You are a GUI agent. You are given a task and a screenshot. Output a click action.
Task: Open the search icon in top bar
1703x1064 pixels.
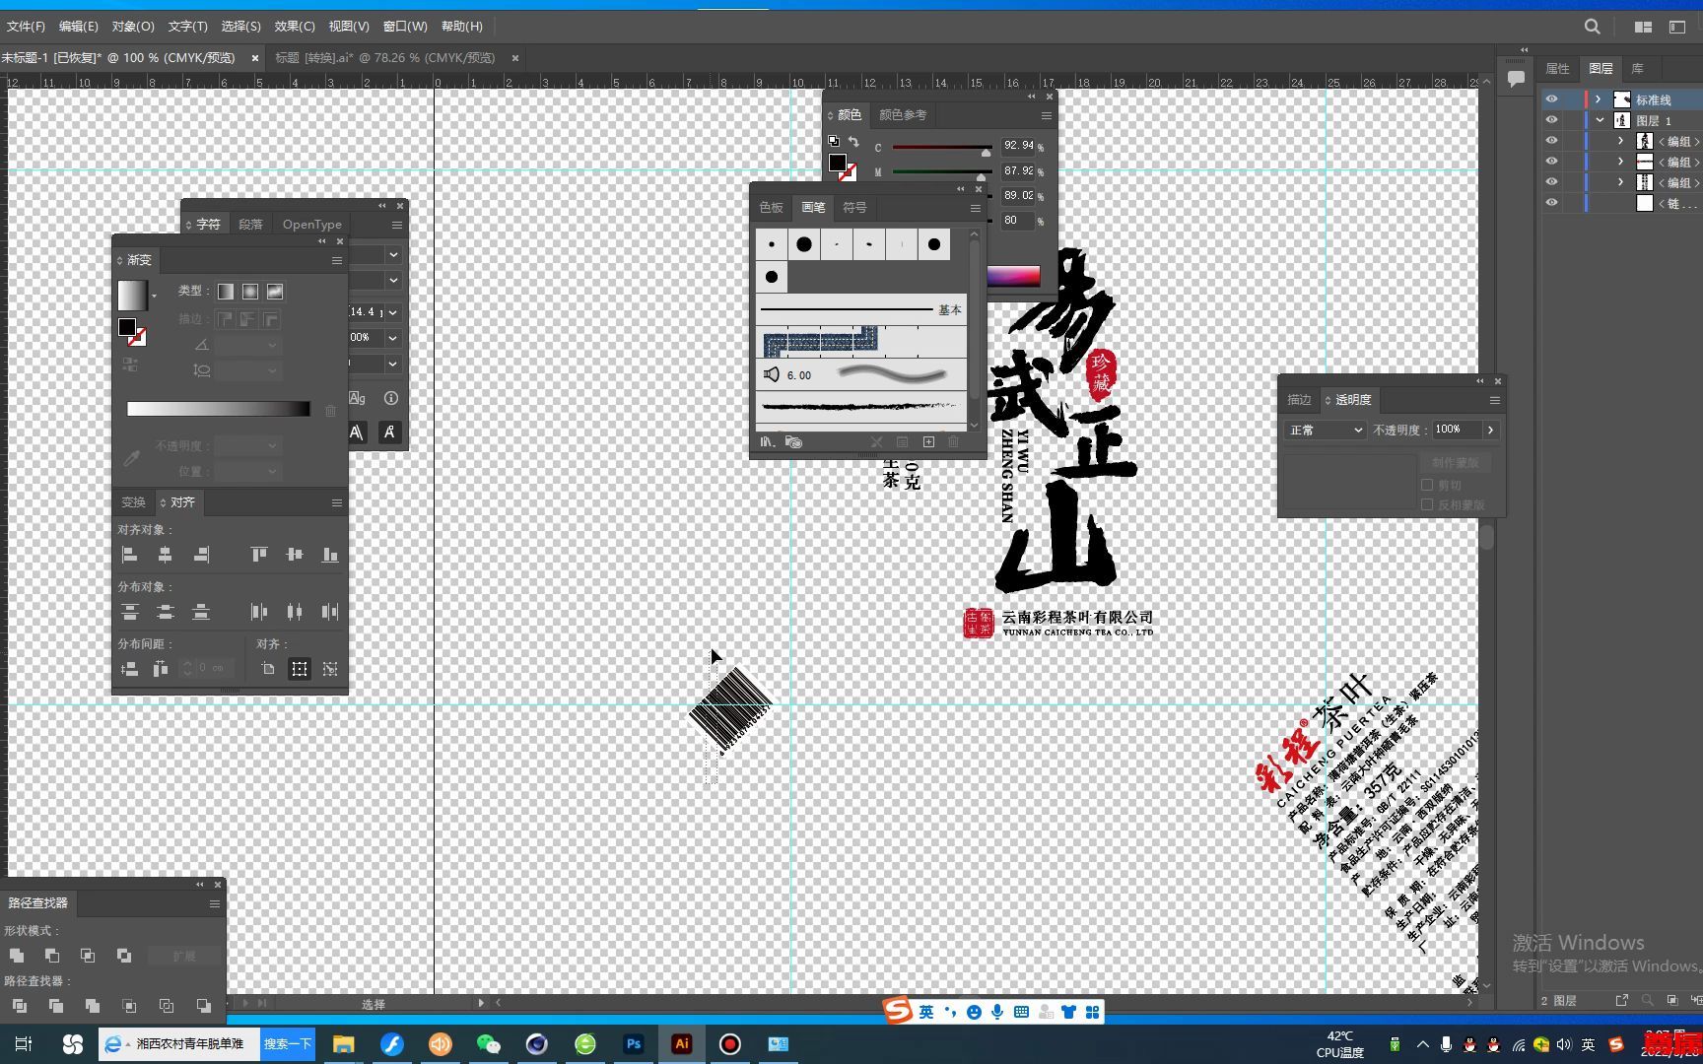(x=1593, y=27)
